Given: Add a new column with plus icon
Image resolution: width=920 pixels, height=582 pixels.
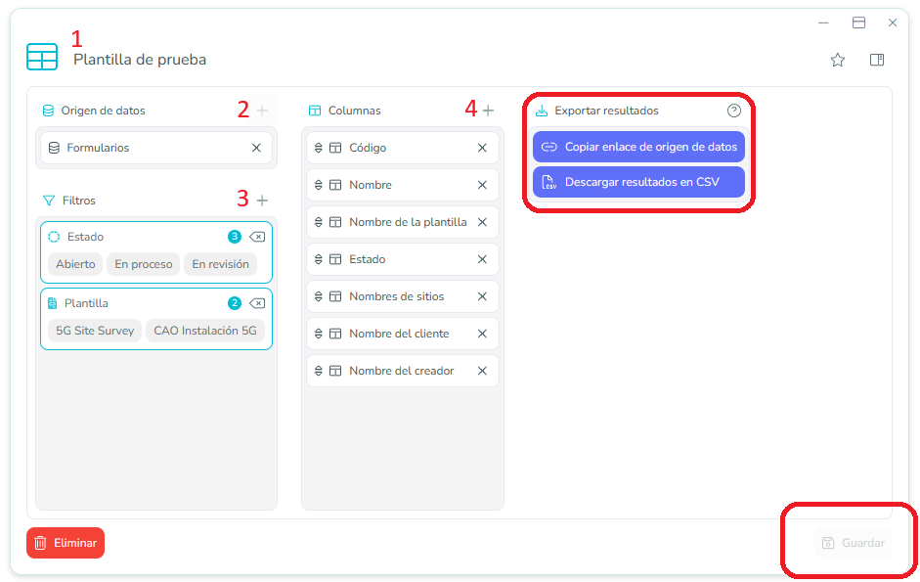Looking at the screenshot, I should pos(488,111).
